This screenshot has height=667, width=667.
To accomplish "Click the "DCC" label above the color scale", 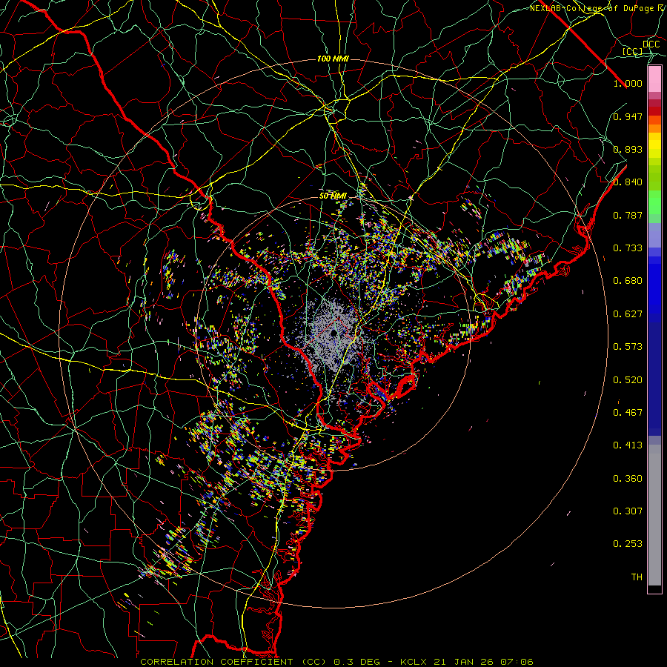I will (x=651, y=44).
